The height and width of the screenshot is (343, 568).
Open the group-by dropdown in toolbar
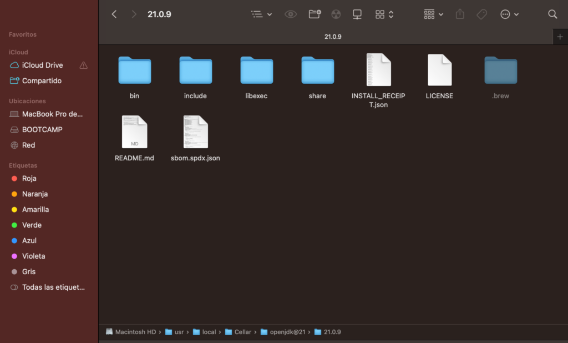coord(433,14)
